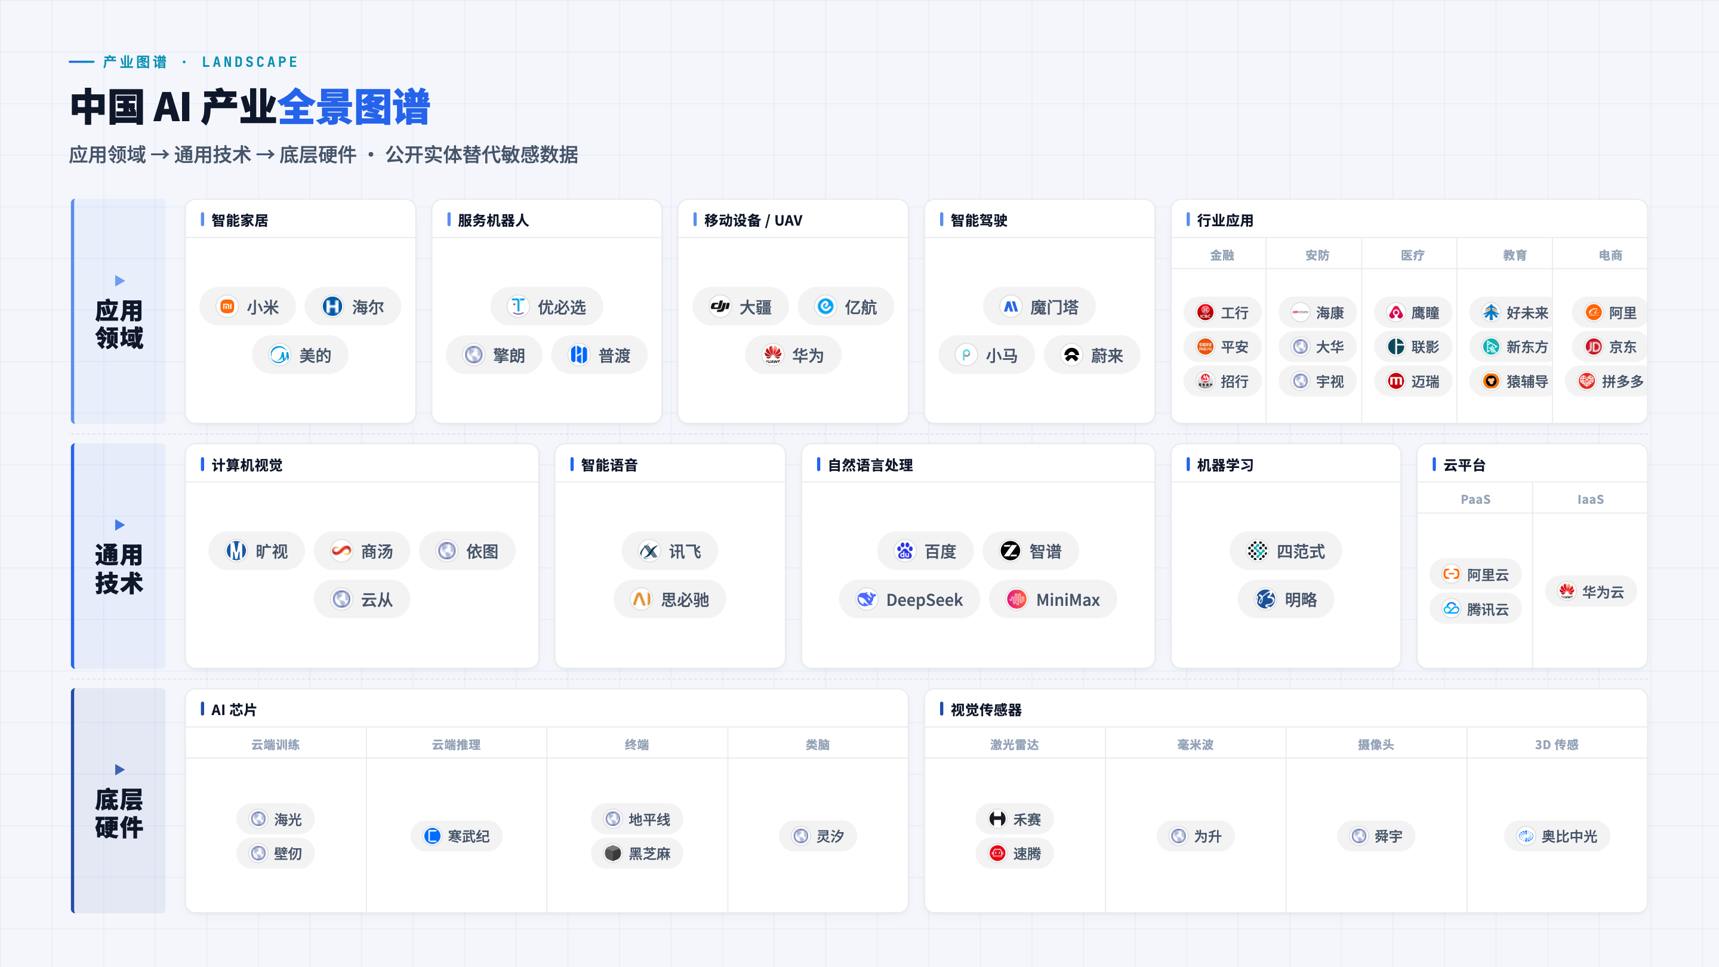This screenshot has width=1719, height=967.
Task: Click the 依图 company chip
Action: coord(467,551)
